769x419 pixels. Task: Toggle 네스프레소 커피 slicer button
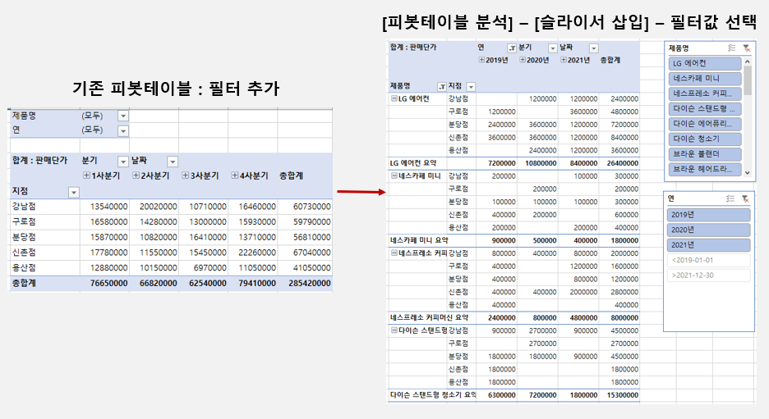pos(705,93)
